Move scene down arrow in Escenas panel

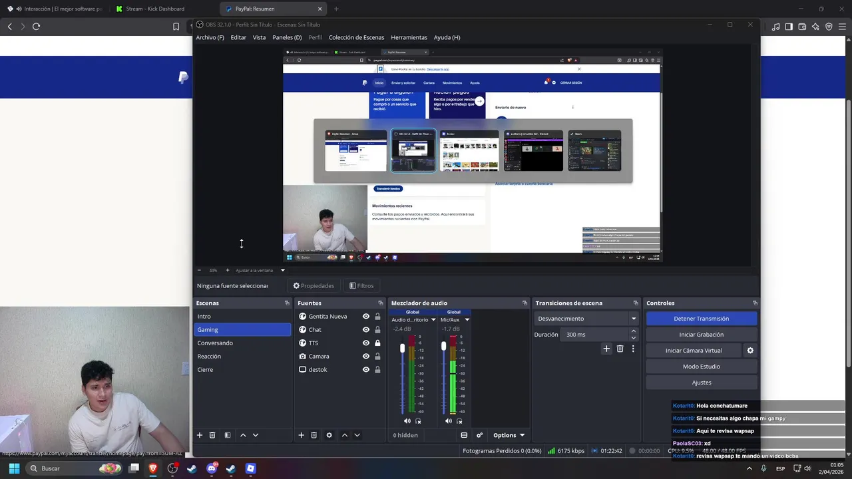(x=256, y=435)
